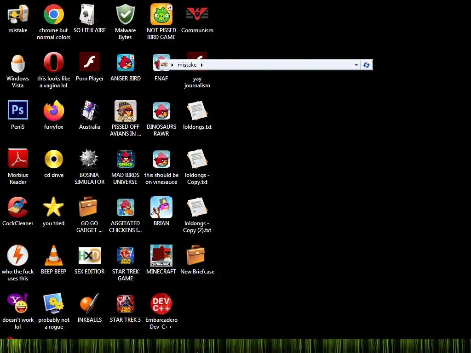Launch 'BOSNIA SIMULATOR' mine icon
The height and width of the screenshot is (353, 471).
coord(89,159)
